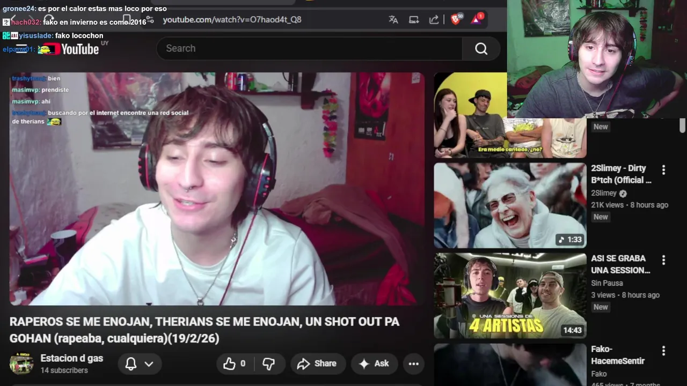Click into the YouTube Search field
This screenshot has height=386, width=687.
[310, 49]
